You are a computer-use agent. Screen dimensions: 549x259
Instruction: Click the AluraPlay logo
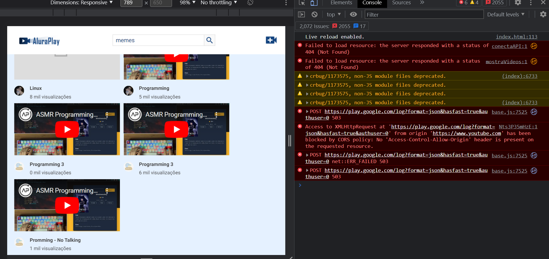(39, 41)
